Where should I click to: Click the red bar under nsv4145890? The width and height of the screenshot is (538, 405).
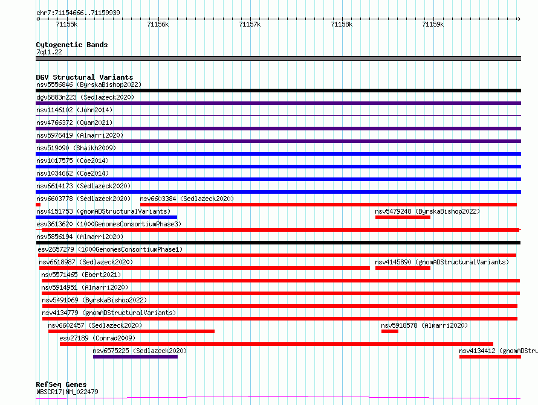tap(403, 268)
